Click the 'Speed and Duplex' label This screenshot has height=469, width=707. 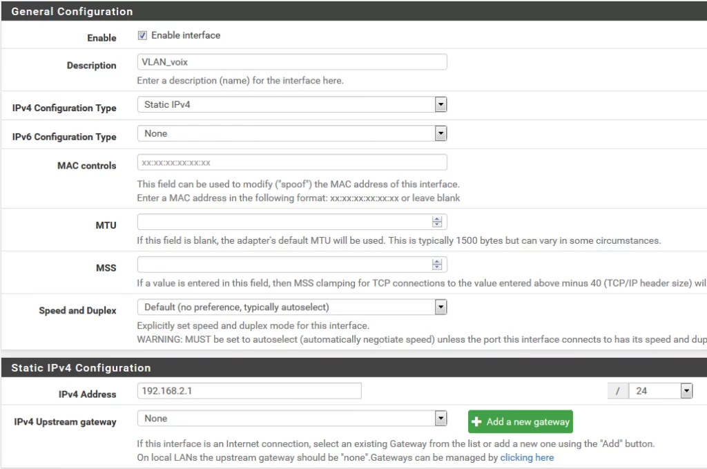(x=77, y=311)
